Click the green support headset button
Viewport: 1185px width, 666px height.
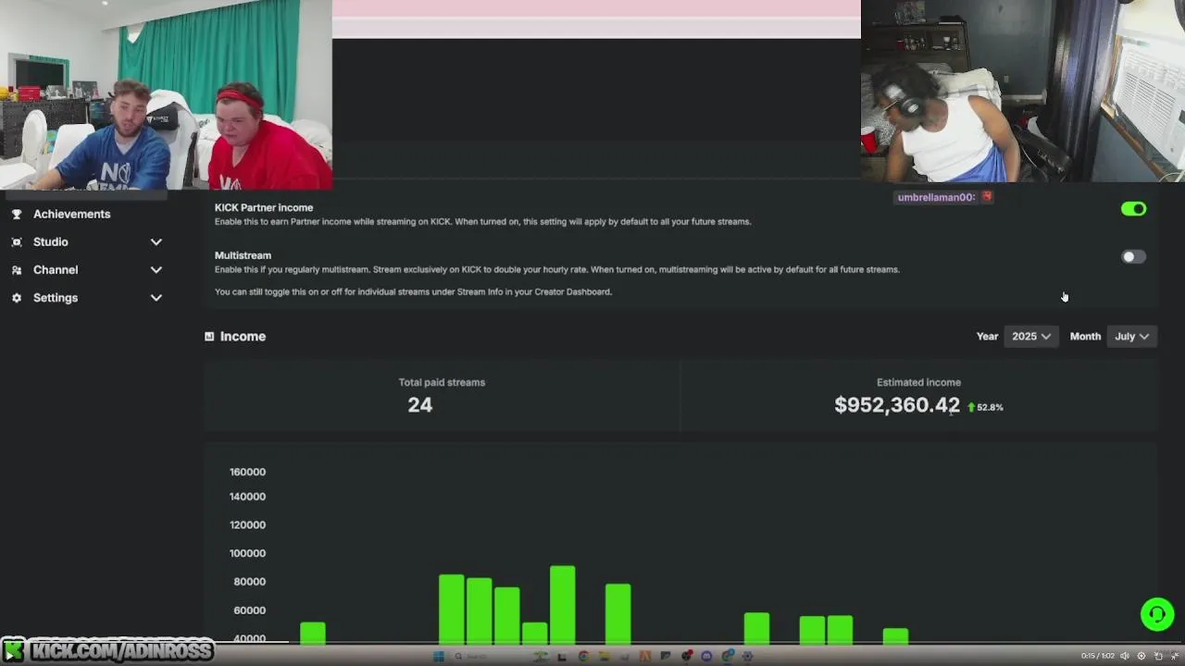click(1157, 614)
